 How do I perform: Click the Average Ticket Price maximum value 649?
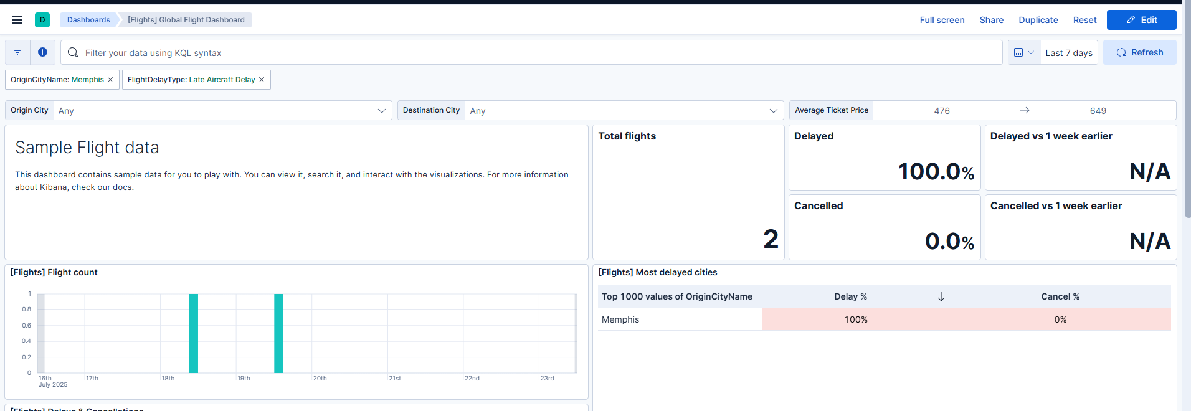pos(1098,110)
